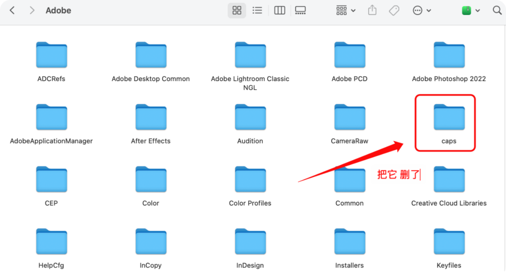Select the Creative Cloud Libraries folder icon
This screenshot has height=276, width=506.
tap(449, 179)
